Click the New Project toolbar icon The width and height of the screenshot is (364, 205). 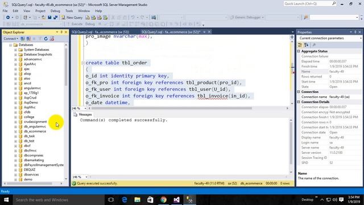tap(25, 18)
